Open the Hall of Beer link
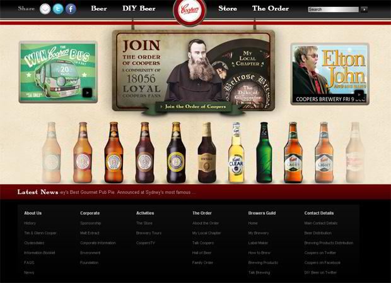 point(202,253)
